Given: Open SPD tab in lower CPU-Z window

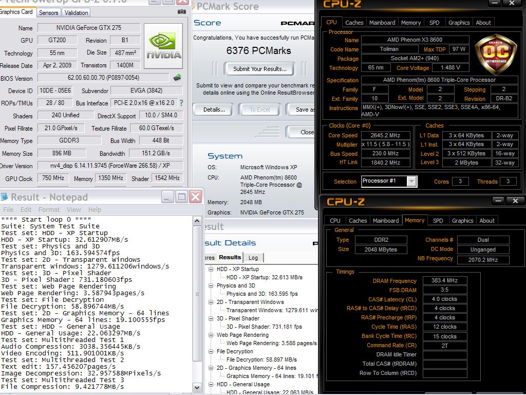Looking at the screenshot, I should pos(438,221).
